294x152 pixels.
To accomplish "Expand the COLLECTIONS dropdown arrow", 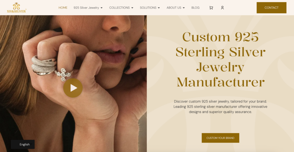I will coord(132,8).
